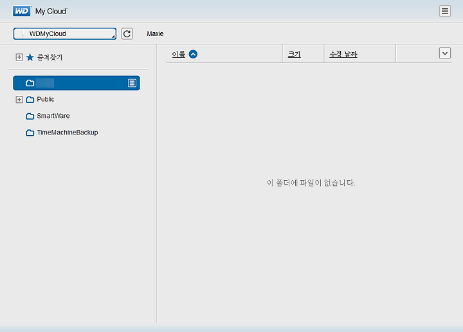Click the SmartWare folder icon
The width and height of the screenshot is (463, 332).
point(30,116)
